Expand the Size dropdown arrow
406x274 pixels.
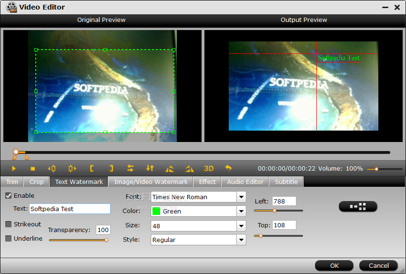241,226
